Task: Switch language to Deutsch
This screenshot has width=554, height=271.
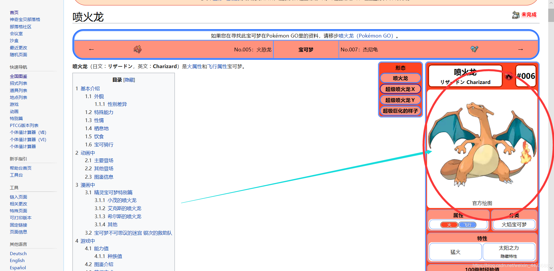Action: click(18, 253)
